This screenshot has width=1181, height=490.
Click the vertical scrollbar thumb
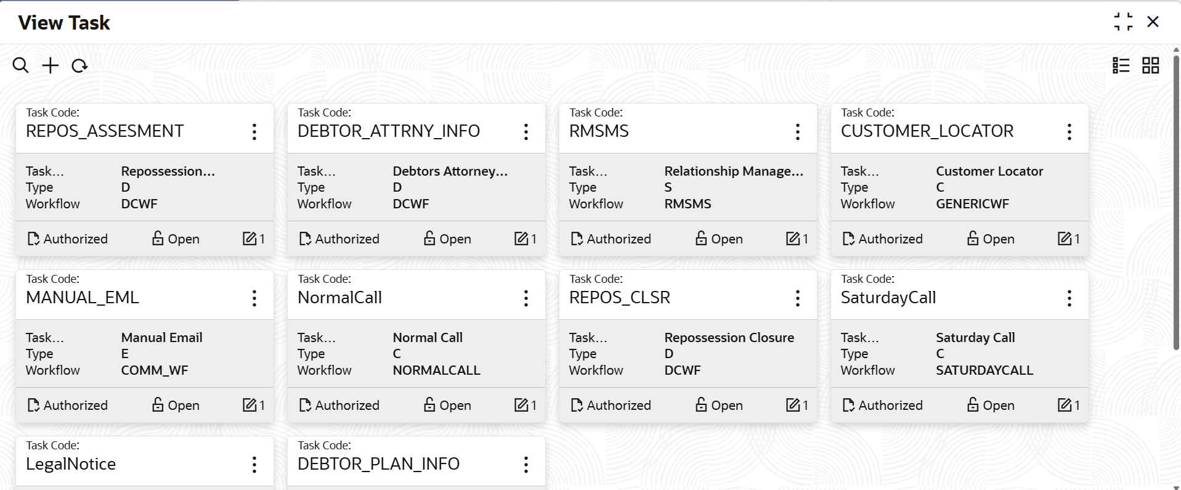pos(1176,203)
